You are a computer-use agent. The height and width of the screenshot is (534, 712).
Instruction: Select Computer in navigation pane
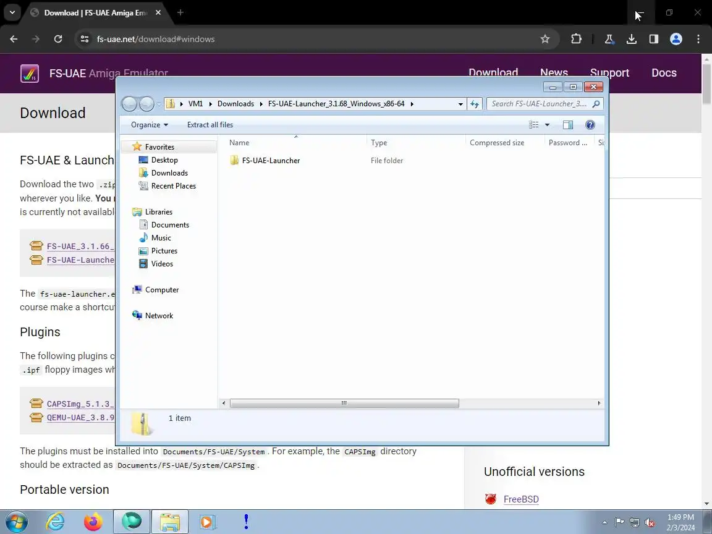tap(162, 290)
